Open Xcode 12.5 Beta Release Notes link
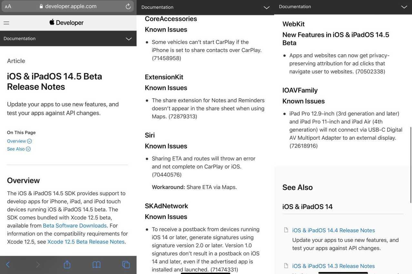The width and height of the screenshot is (412, 274). (86, 242)
